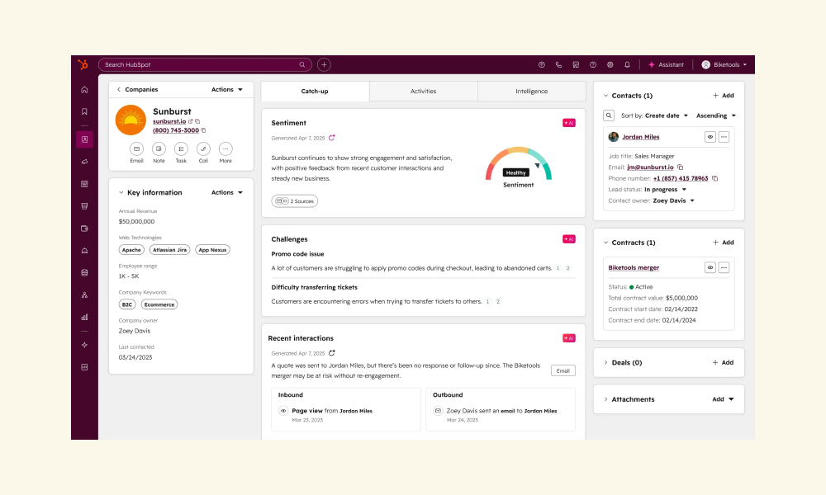Open the Biketools merger contract link

click(x=634, y=268)
